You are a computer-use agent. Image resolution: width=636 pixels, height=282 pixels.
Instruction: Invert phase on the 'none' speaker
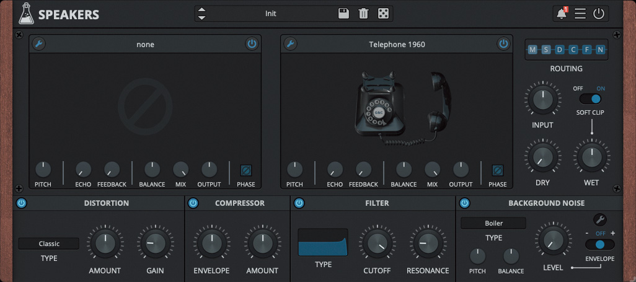tap(246, 170)
